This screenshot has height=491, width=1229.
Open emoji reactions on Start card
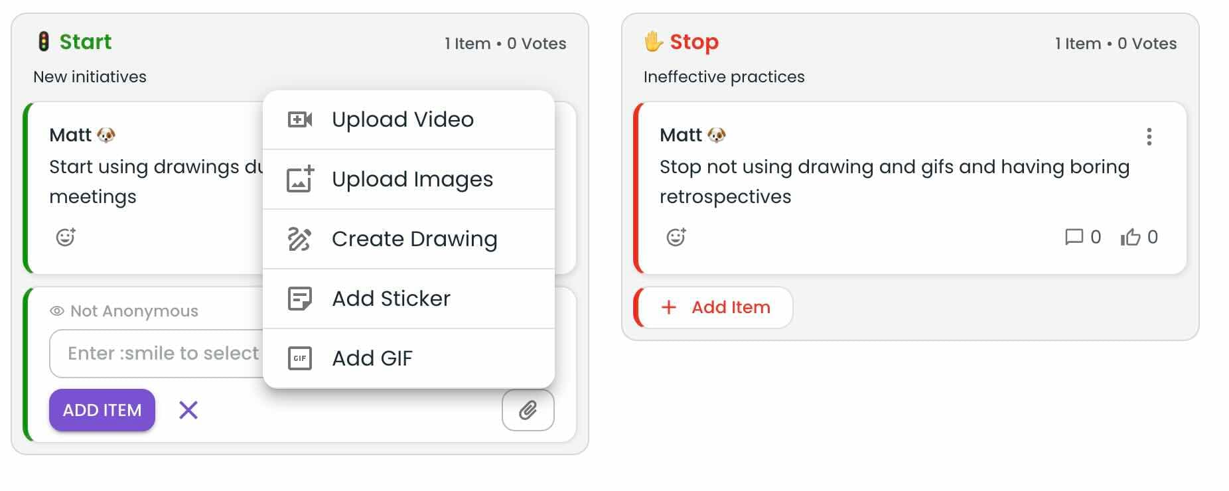[x=66, y=237]
